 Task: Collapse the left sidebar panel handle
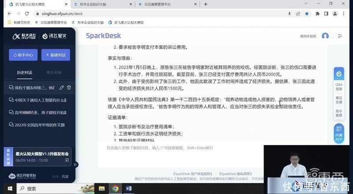tap(75, 164)
